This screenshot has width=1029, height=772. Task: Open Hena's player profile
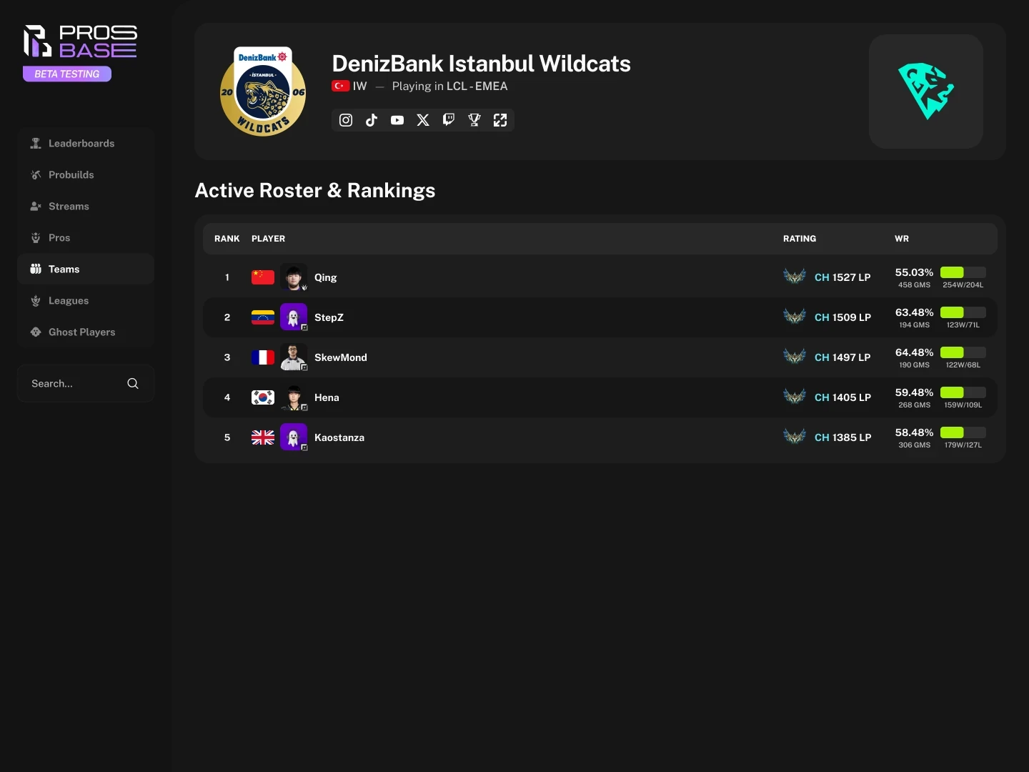click(x=327, y=397)
